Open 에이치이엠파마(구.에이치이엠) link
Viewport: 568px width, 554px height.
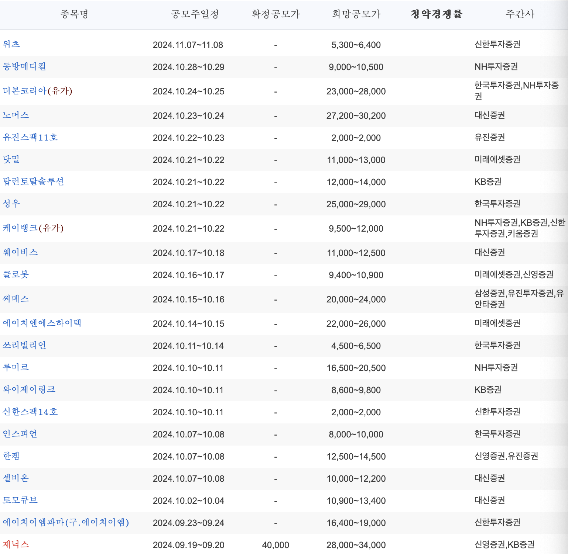pyautogui.click(x=66, y=522)
